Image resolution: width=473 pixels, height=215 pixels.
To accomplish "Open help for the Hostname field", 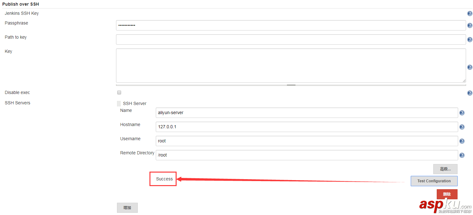I will (x=462, y=127).
